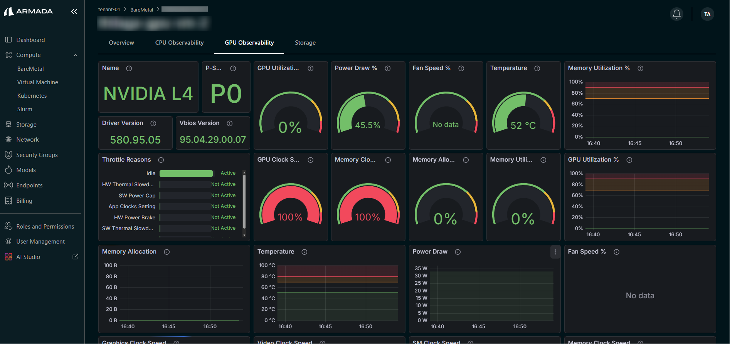This screenshot has width=730, height=344.
Task: Show info for Memory Allocation chart
Action: pyautogui.click(x=167, y=252)
